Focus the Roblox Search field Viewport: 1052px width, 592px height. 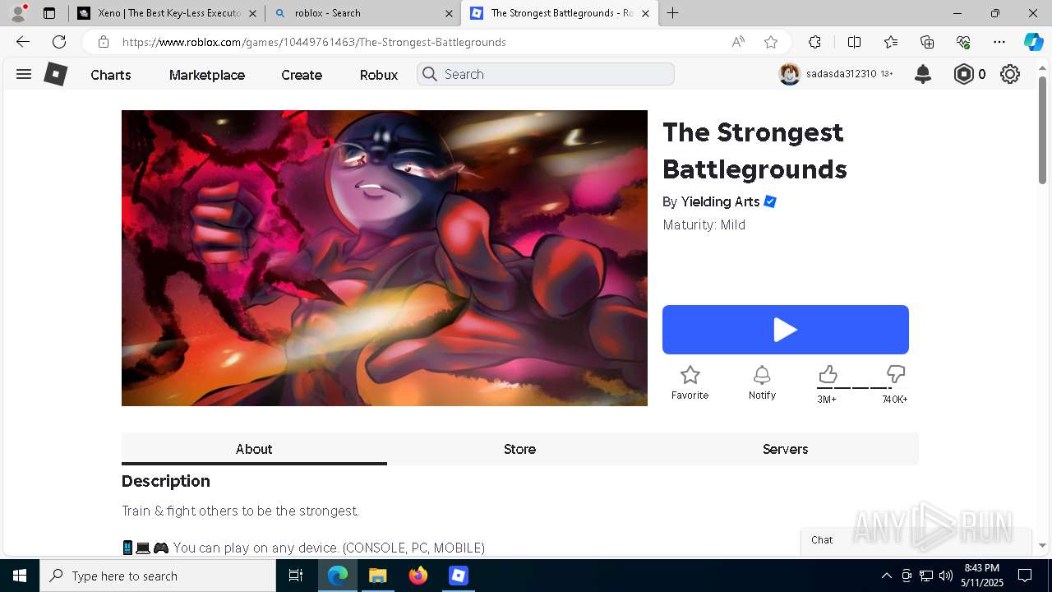[546, 74]
